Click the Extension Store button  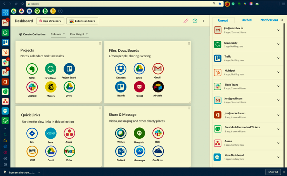coord(82,21)
